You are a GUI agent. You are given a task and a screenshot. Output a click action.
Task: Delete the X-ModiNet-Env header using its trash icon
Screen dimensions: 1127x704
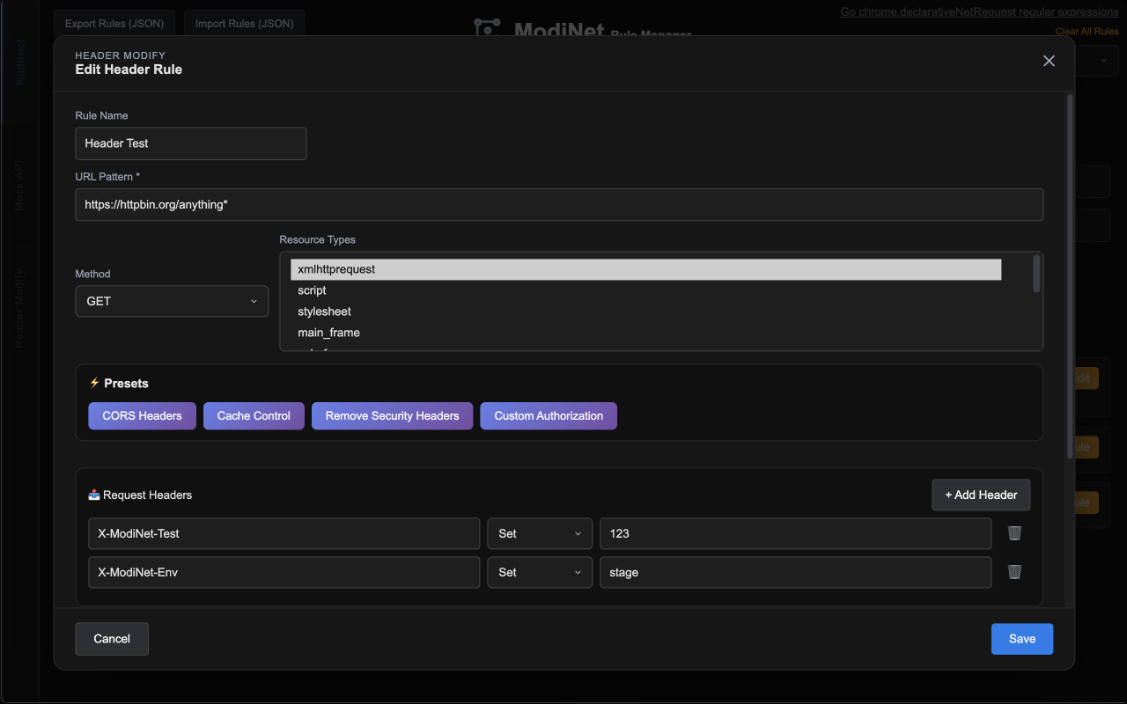(1013, 572)
